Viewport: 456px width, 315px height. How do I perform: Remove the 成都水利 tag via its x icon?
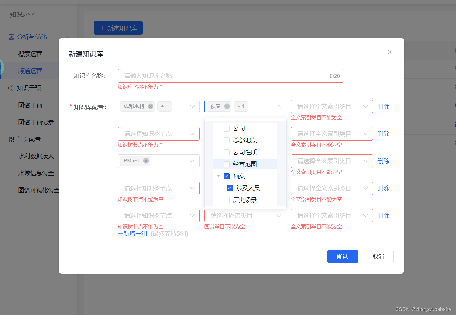[151, 106]
